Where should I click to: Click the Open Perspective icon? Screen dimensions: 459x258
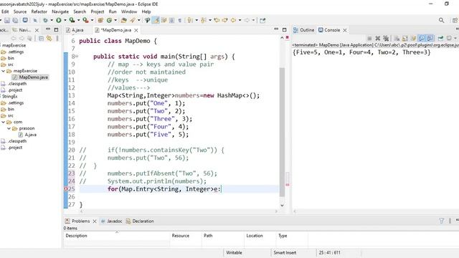pos(455,20)
